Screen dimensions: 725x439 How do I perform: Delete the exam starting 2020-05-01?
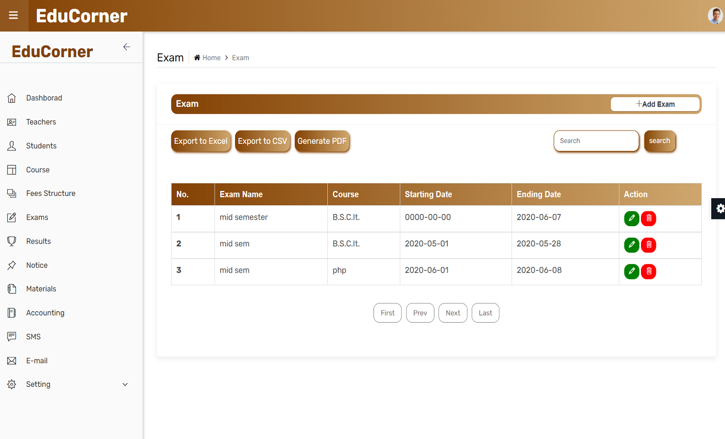(x=649, y=245)
